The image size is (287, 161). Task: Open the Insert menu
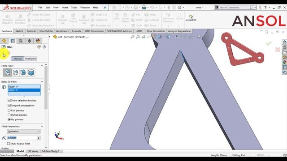[65, 8]
